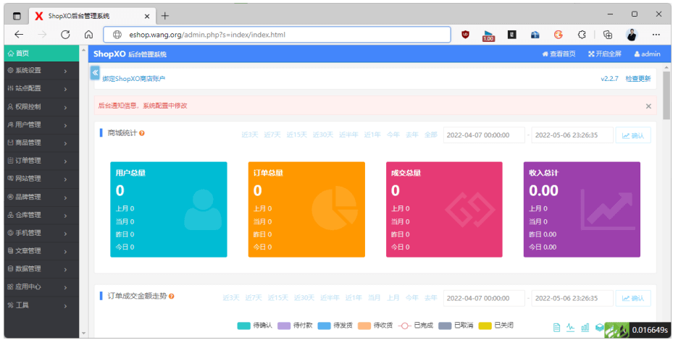Click the extension showing the 1.00 badge

(x=488, y=35)
